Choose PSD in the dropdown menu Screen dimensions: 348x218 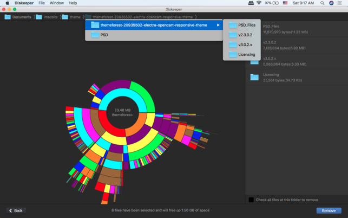pyautogui.click(x=154, y=35)
